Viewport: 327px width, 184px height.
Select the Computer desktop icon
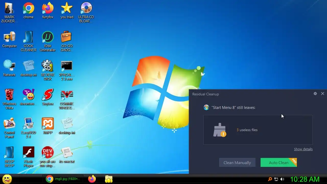tap(9, 40)
